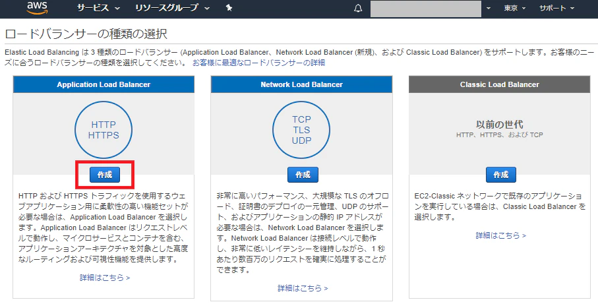
Task: Select the HTTP HTTPS circle icon
Action: [104, 130]
